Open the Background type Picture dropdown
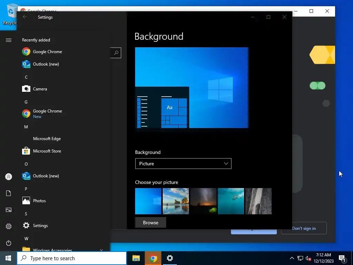This screenshot has height=265, width=353. coord(183,164)
